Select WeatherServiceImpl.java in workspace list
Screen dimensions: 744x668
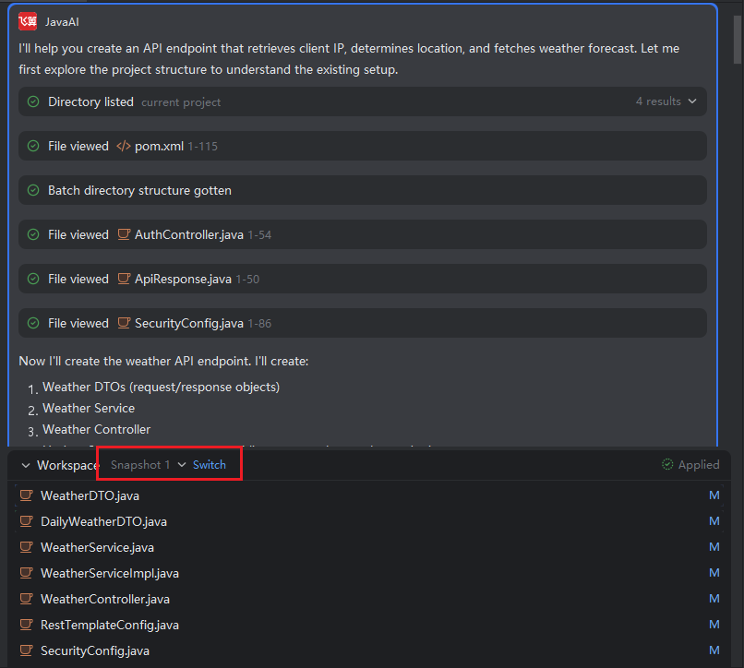tap(109, 573)
